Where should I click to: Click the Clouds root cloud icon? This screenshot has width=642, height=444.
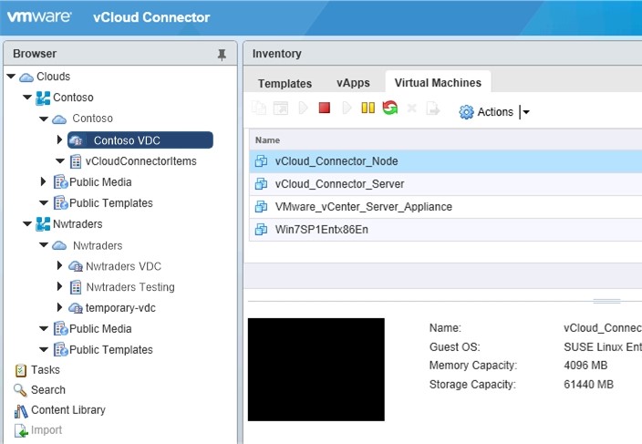click(x=26, y=77)
